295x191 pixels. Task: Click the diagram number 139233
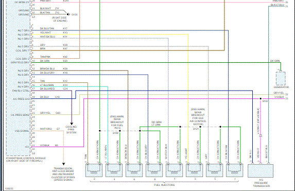pyautogui.click(x=9, y=188)
